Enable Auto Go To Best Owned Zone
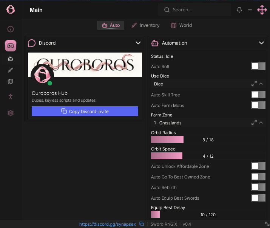Image resolution: width=270 pixels, height=228 pixels. point(258,177)
